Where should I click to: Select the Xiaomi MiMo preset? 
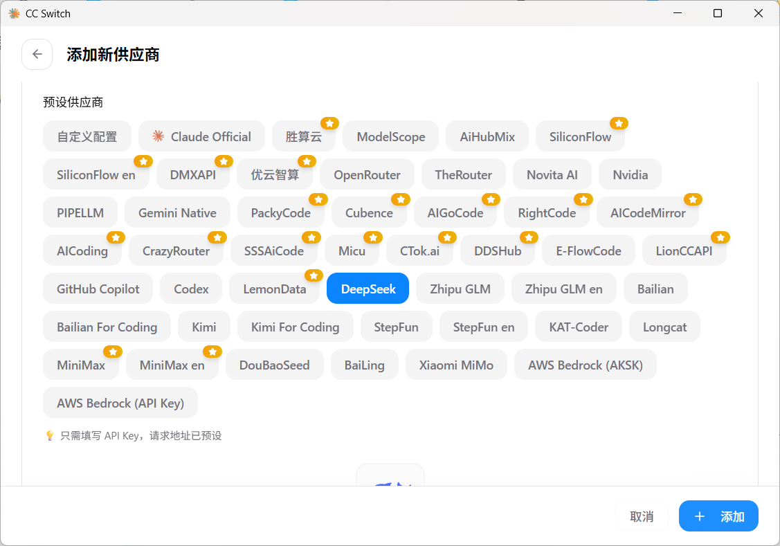click(456, 365)
